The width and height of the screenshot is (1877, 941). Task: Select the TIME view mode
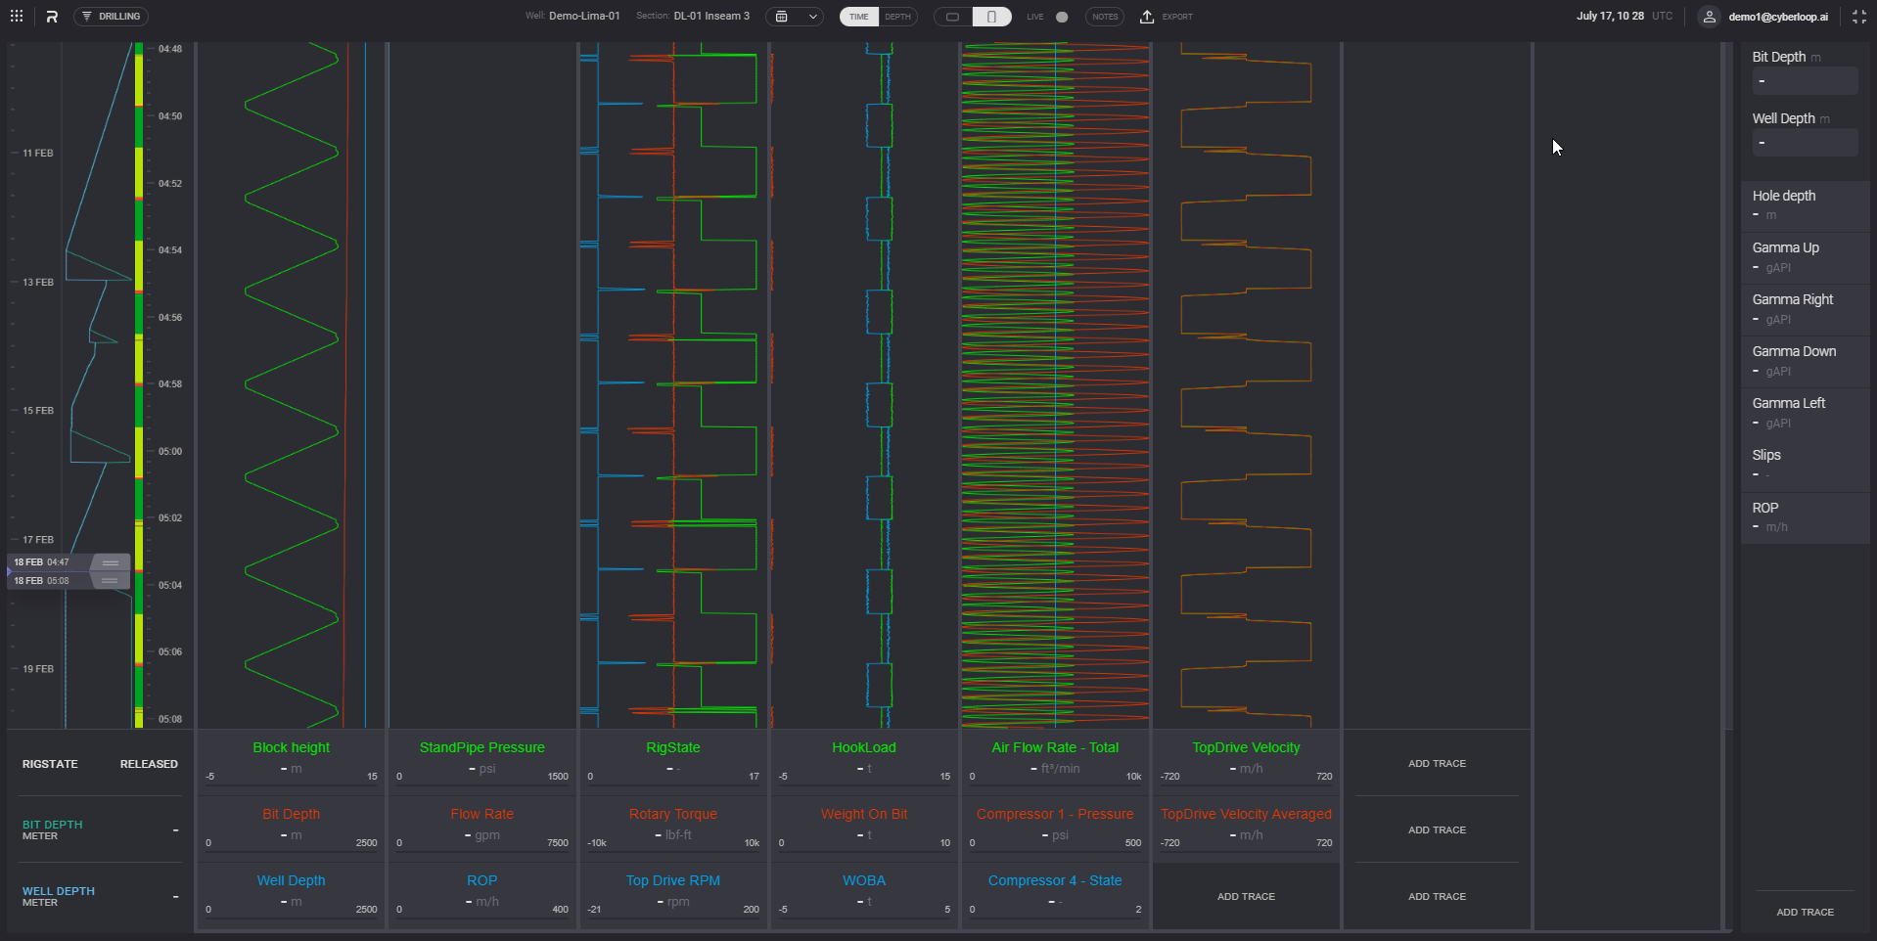(x=858, y=17)
